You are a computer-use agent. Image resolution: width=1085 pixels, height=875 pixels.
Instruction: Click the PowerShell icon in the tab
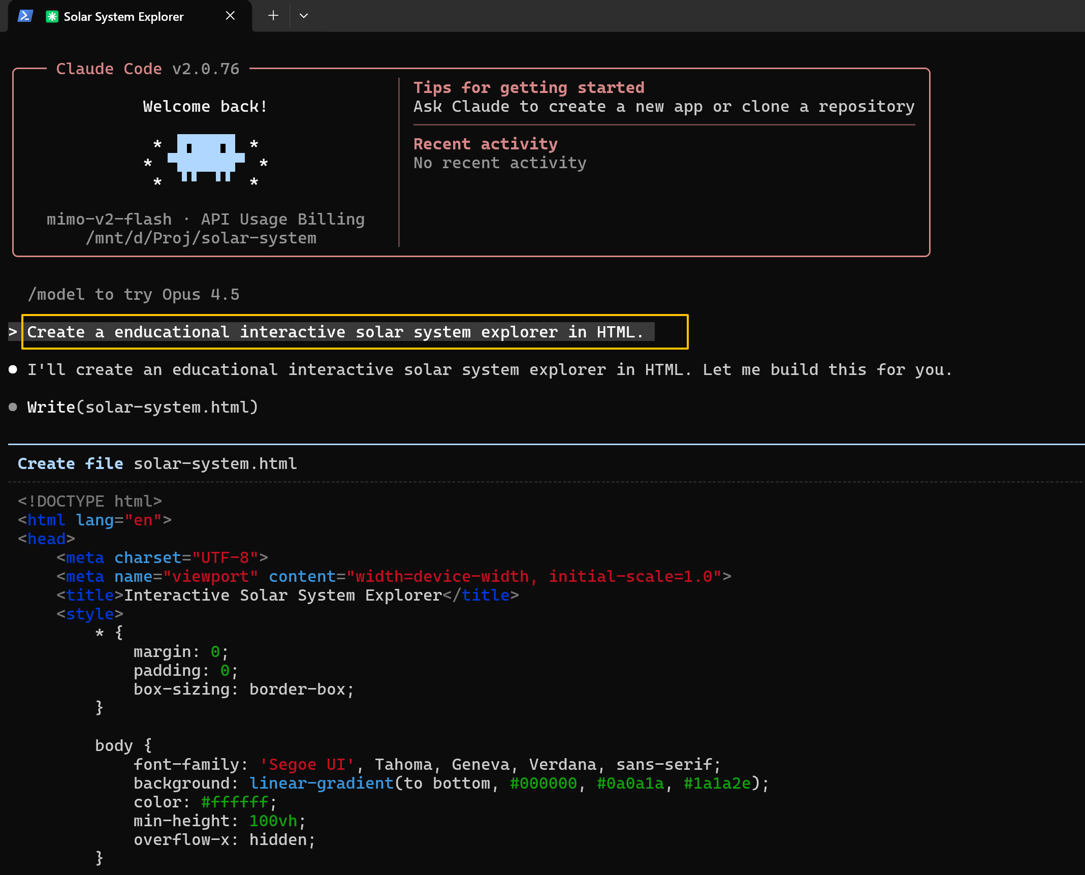coord(25,16)
